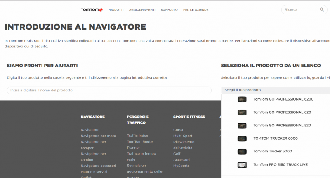The image size is (330, 178).
Task: Open the PRODOTTI menu
Action: point(115,10)
